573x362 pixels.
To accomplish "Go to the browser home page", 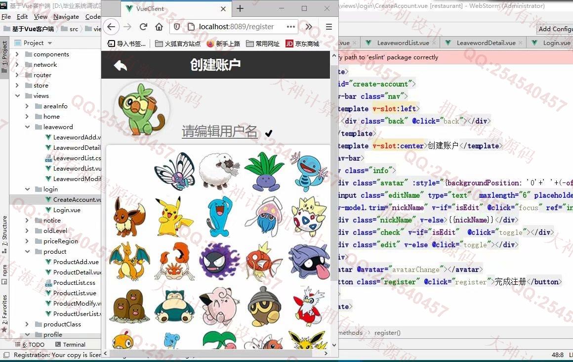I will 159,27.
